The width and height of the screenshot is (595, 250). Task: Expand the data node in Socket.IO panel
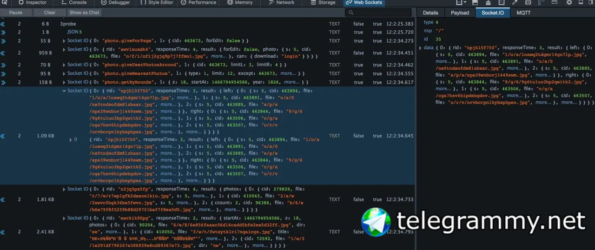click(421, 47)
